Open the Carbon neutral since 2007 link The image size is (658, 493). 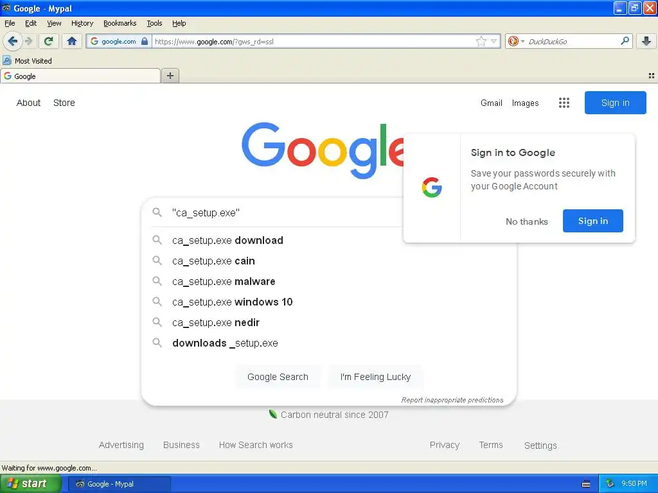(334, 415)
